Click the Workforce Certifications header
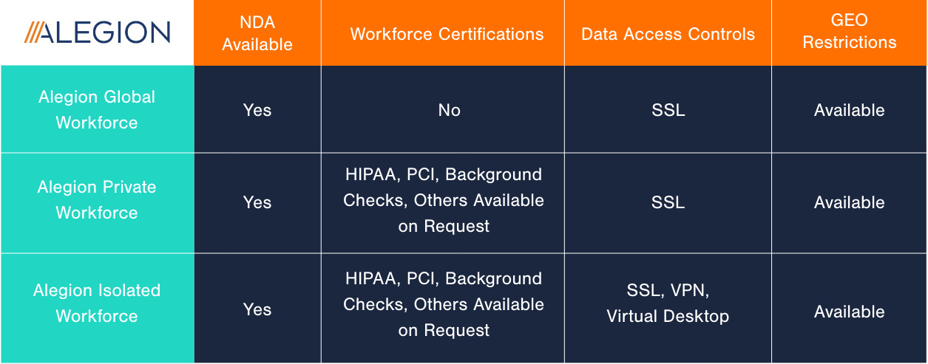Image resolution: width=928 pixels, height=364 pixels. coord(447,34)
